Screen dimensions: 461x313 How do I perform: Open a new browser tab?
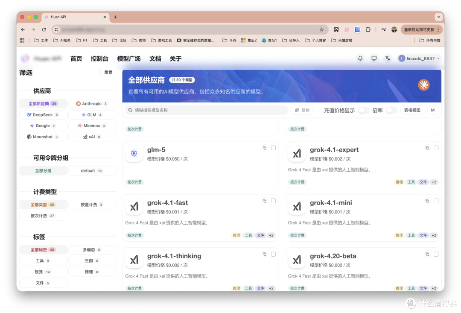pyautogui.click(x=115, y=17)
